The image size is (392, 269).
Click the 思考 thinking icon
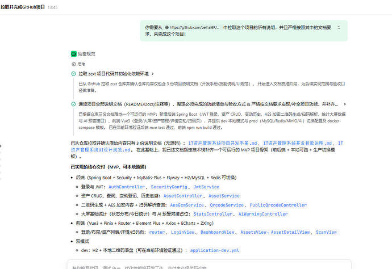pos(73,64)
